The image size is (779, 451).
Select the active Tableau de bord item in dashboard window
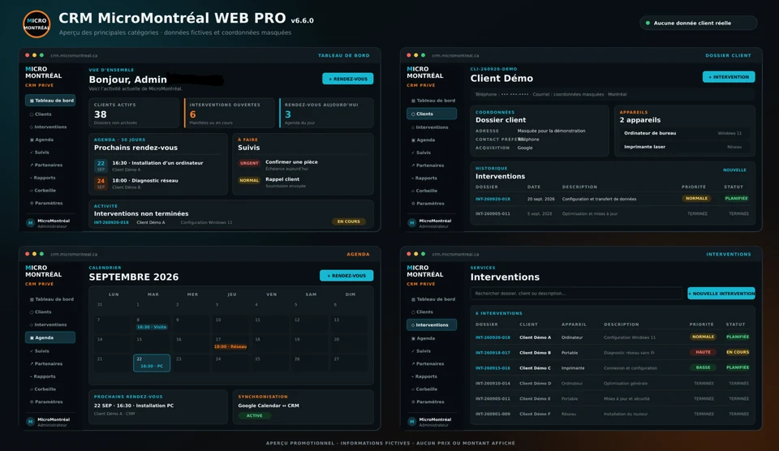50,101
